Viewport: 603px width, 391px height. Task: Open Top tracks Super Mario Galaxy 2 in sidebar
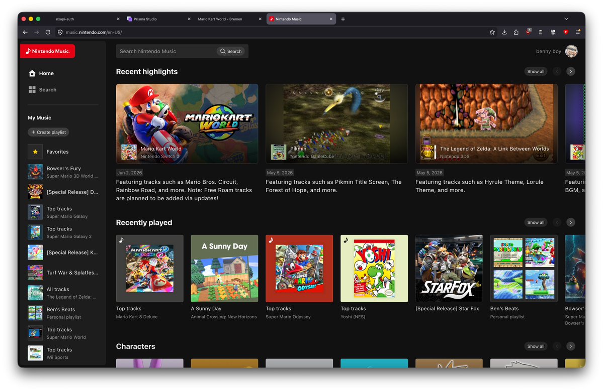pyautogui.click(x=63, y=232)
